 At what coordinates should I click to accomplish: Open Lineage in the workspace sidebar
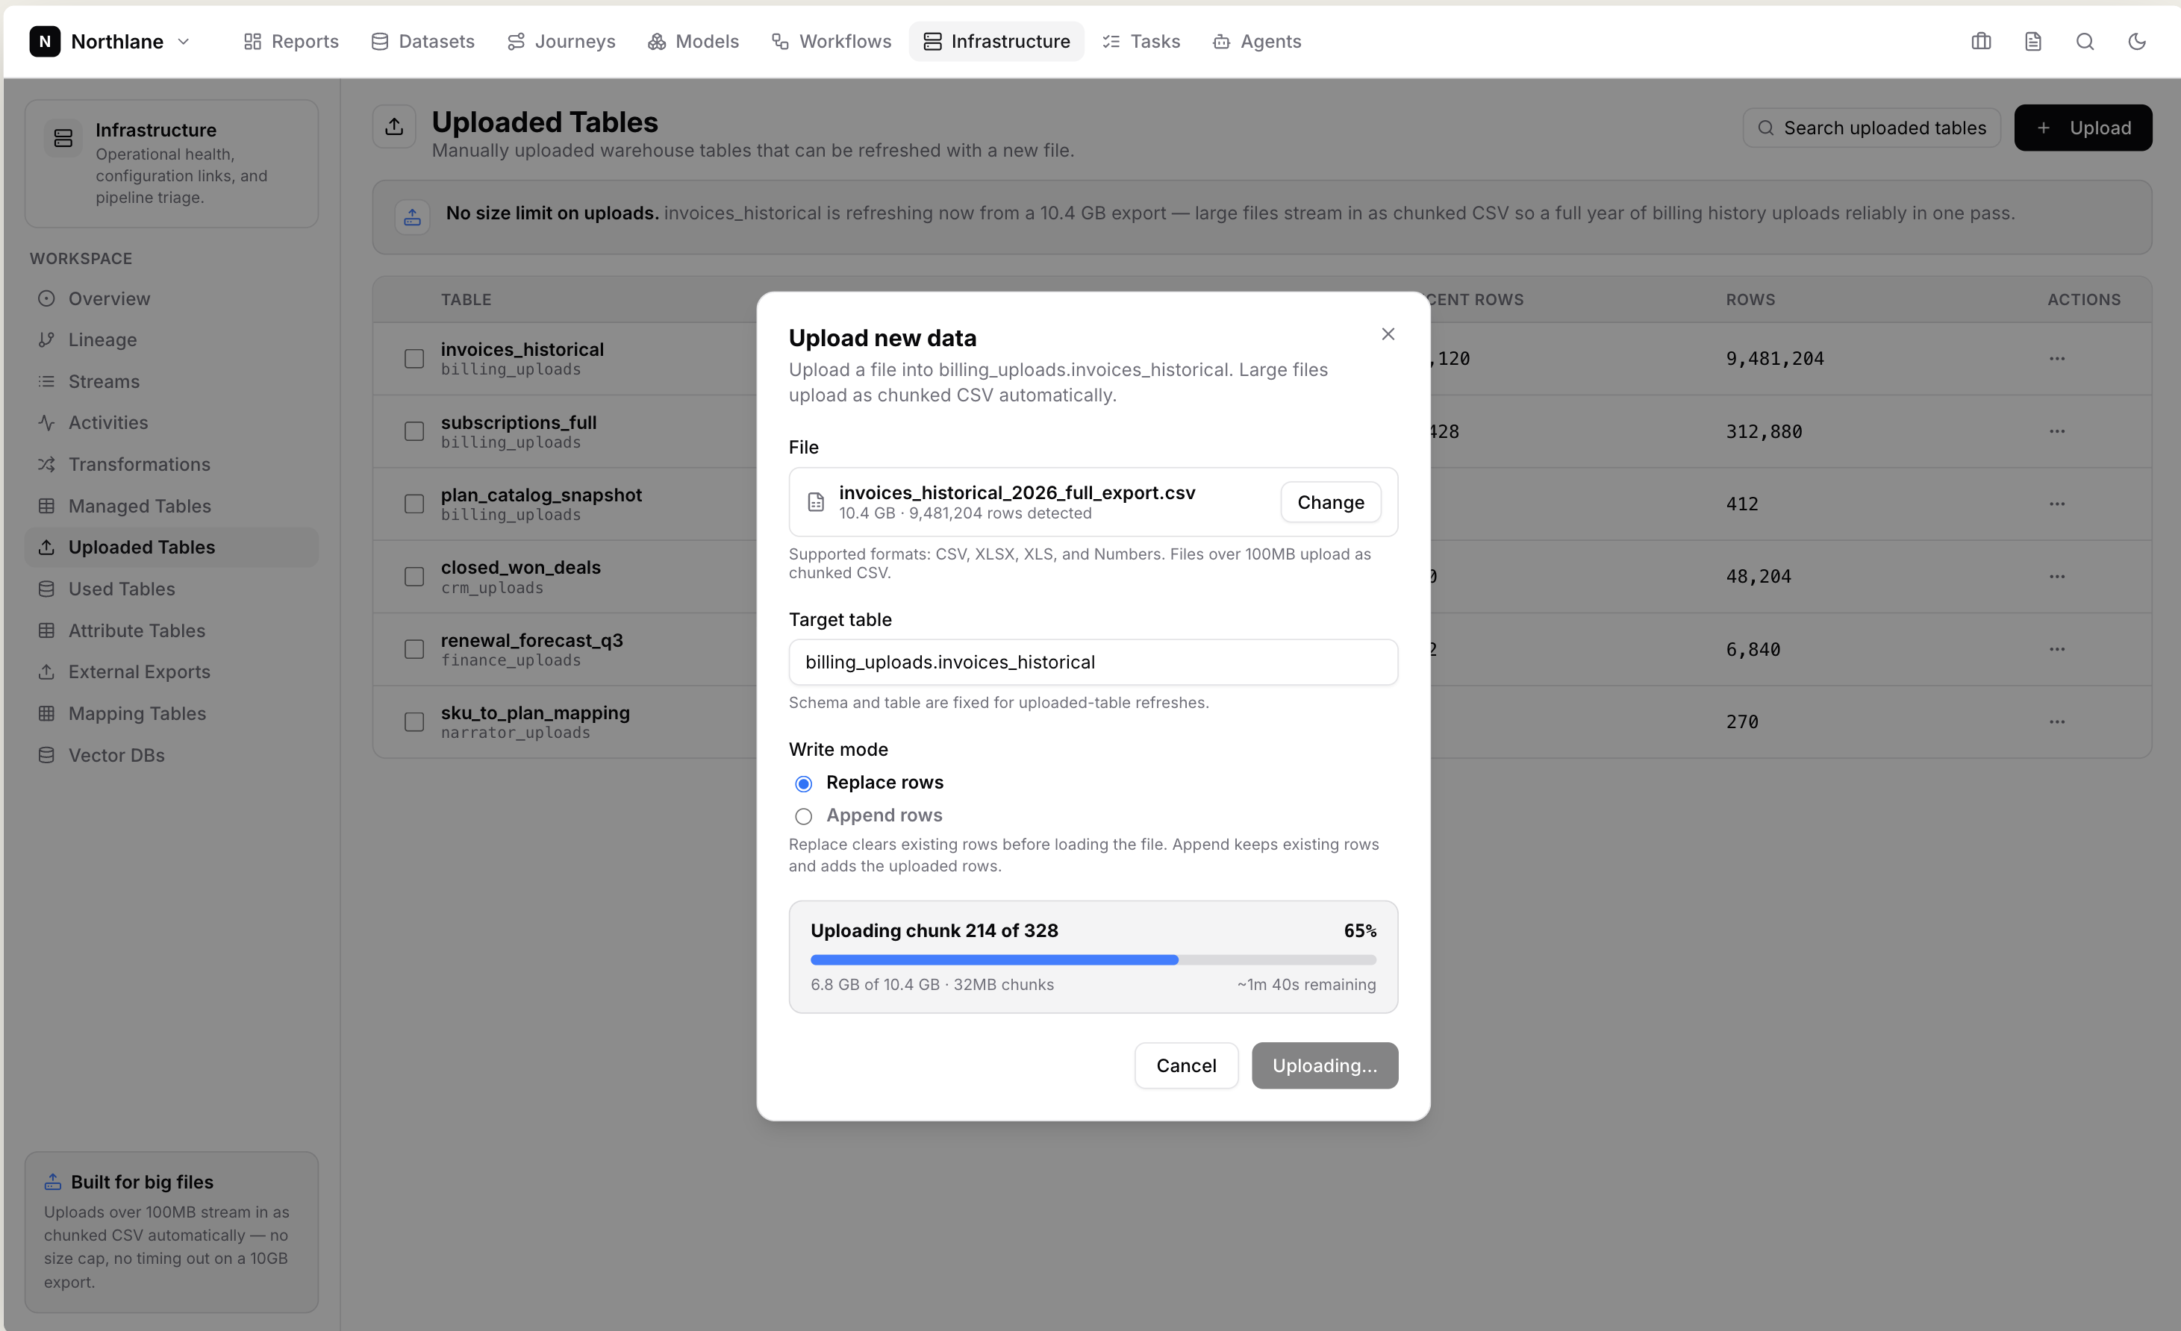(x=172, y=339)
